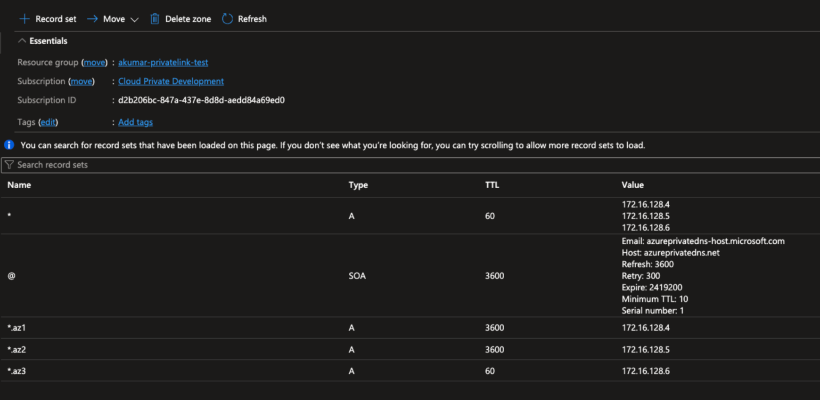Click TTL 3600 in the *.az2 row
820x400 pixels.
[494, 350]
